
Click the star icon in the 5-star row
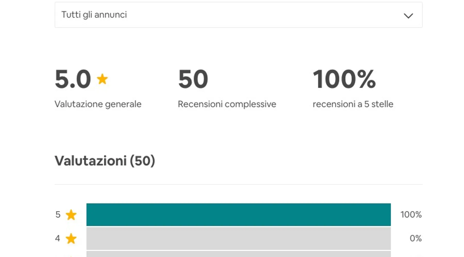point(71,215)
